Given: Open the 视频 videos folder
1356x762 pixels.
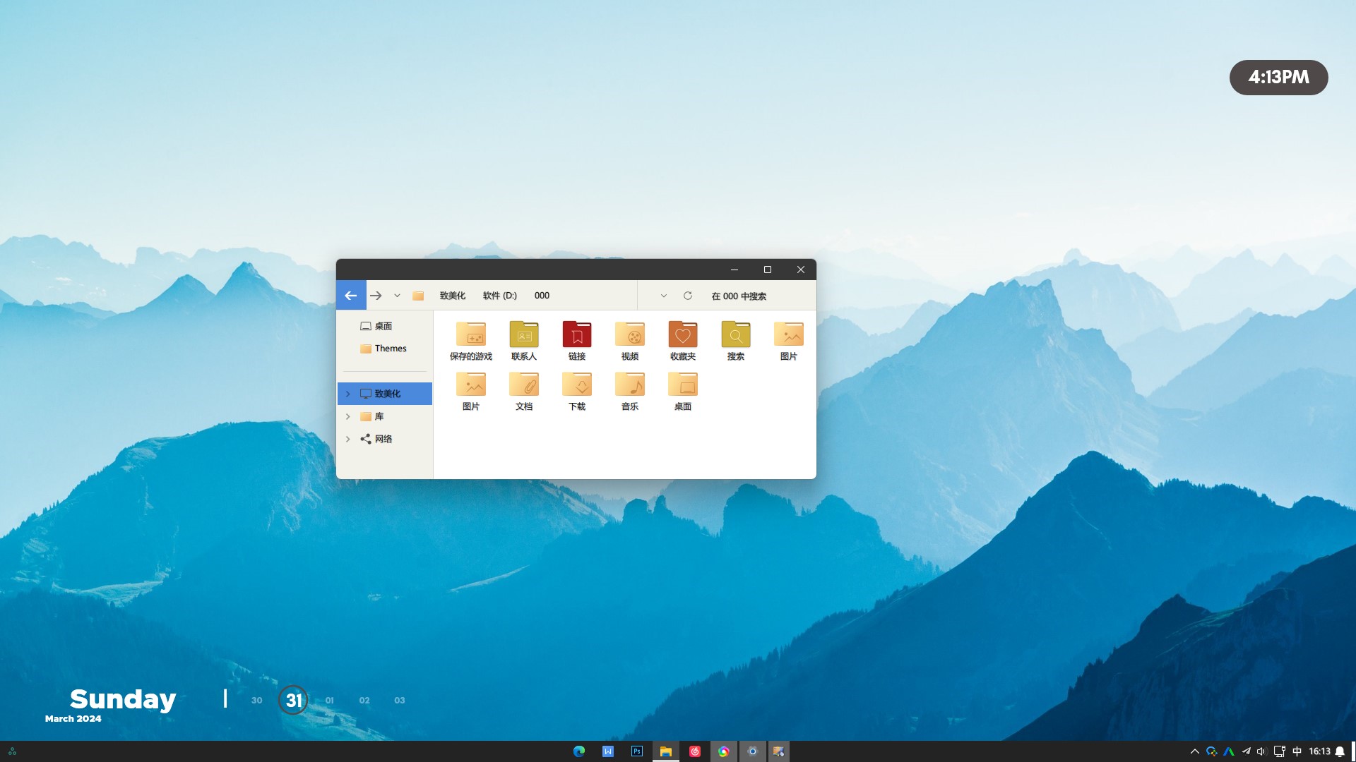Looking at the screenshot, I should (629, 335).
